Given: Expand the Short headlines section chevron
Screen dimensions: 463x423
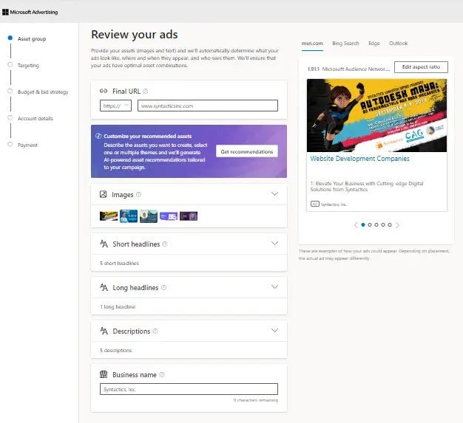Looking at the screenshot, I should tap(274, 243).
